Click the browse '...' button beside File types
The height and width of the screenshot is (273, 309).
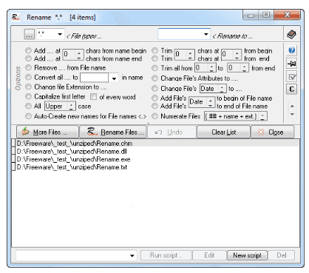pyautogui.click(x=30, y=34)
